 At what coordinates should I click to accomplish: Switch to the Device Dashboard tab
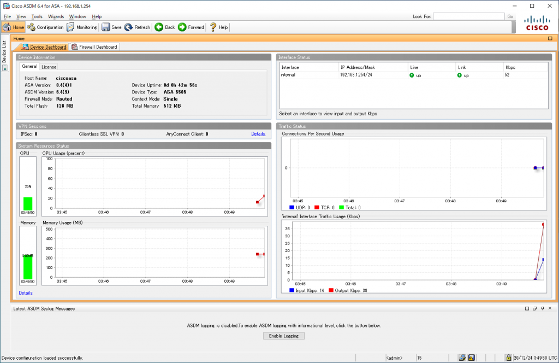pyautogui.click(x=44, y=47)
